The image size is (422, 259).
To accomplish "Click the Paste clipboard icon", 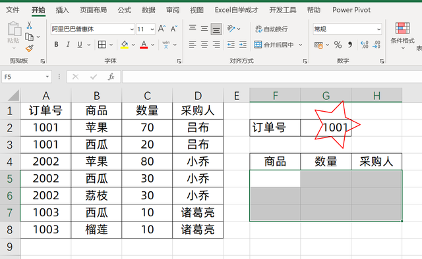I will pos(14,29).
